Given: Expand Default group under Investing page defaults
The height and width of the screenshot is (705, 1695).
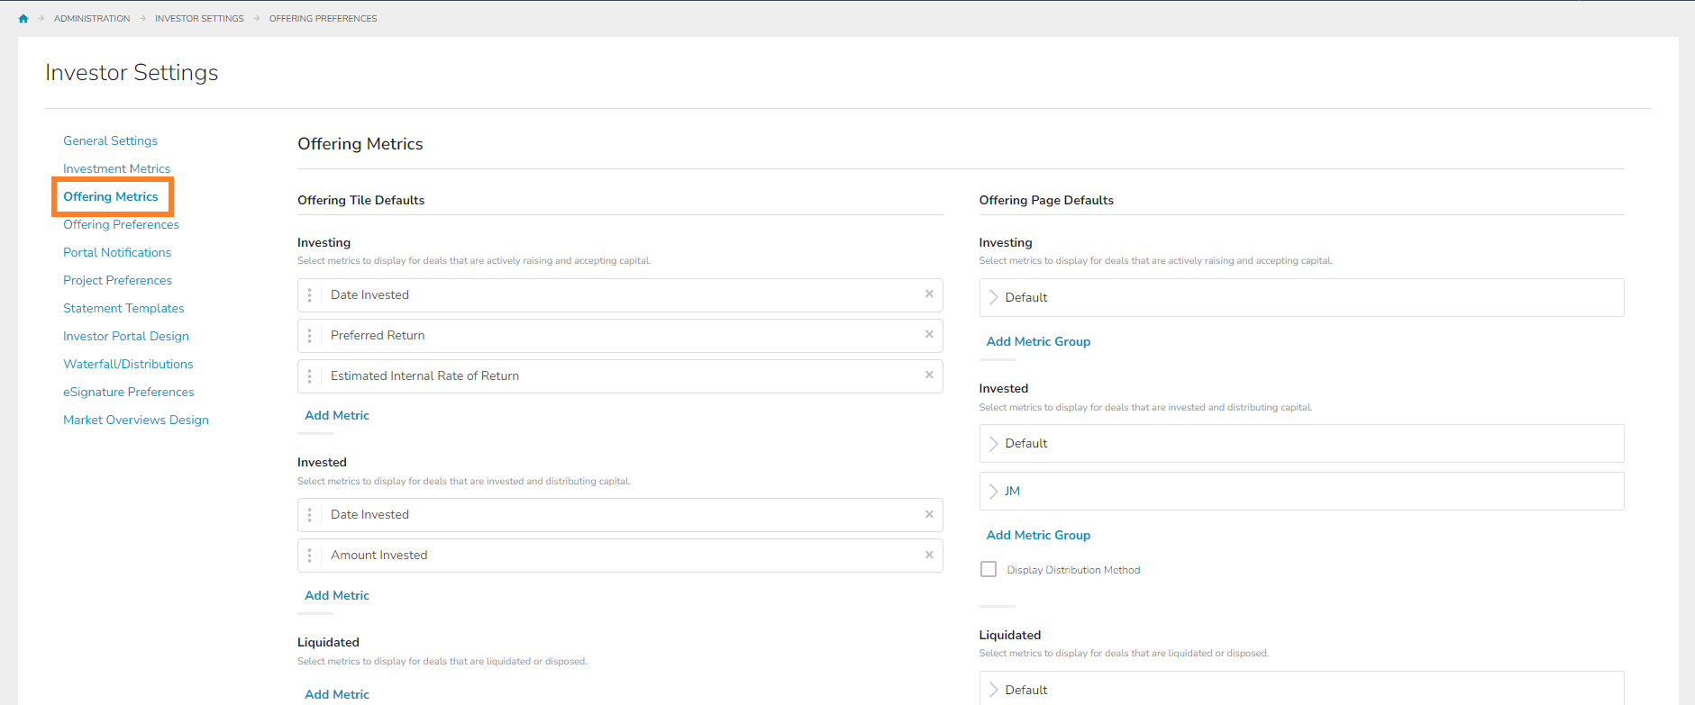Looking at the screenshot, I should click(994, 297).
